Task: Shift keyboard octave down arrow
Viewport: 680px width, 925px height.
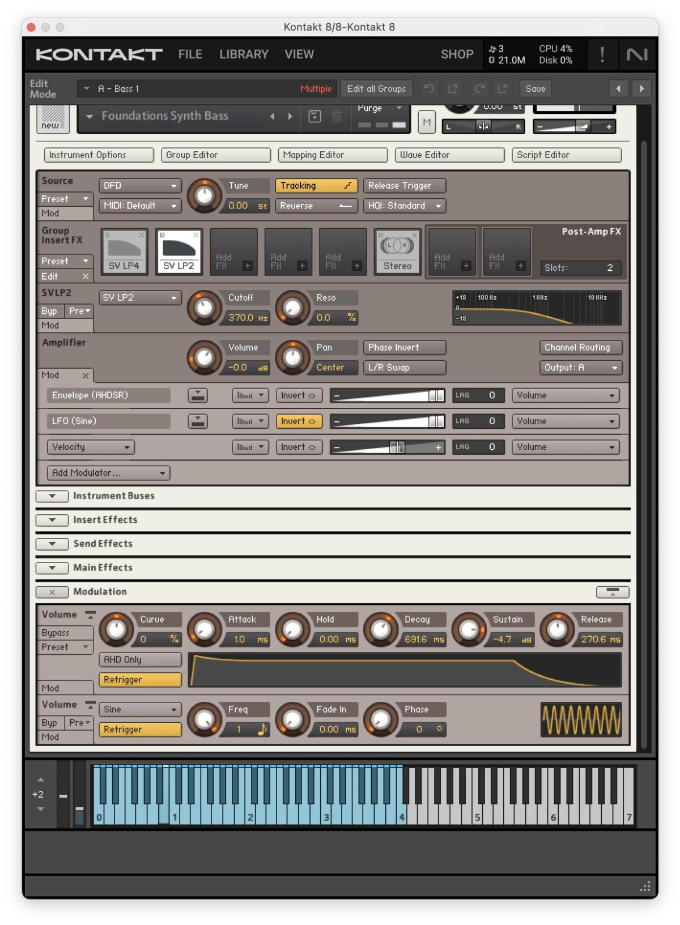Action: (x=40, y=809)
